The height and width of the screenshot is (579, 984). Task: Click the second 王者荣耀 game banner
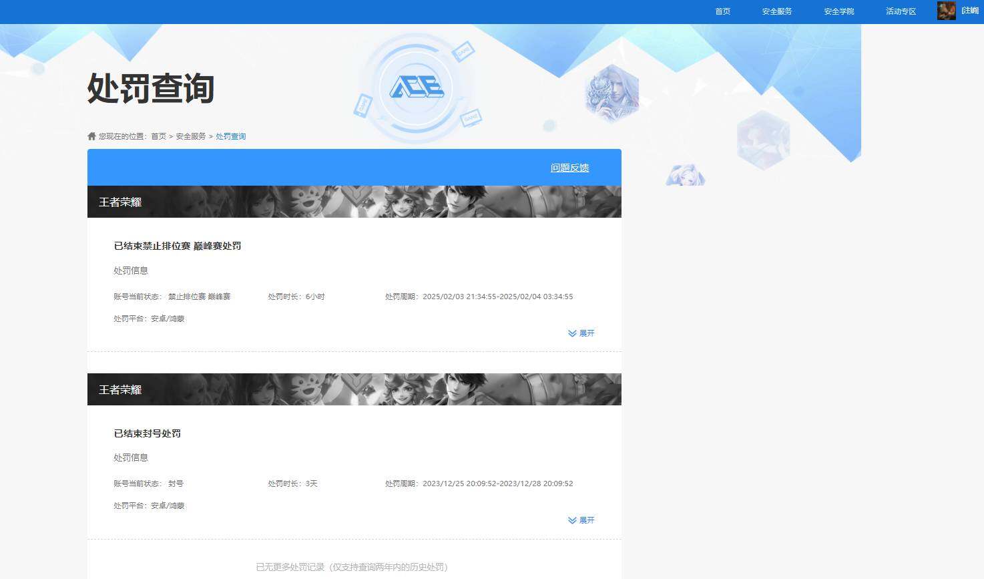point(354,389)
